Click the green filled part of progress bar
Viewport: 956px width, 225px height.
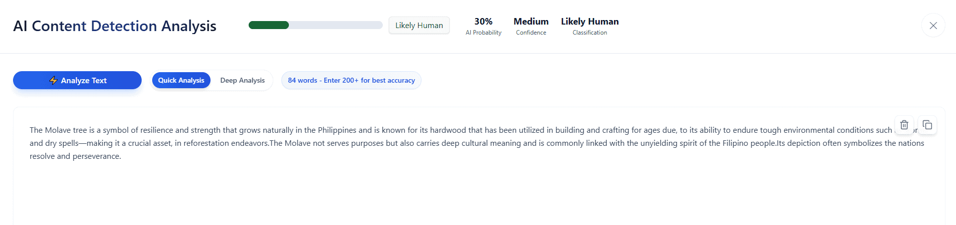[x=269, y=25]
